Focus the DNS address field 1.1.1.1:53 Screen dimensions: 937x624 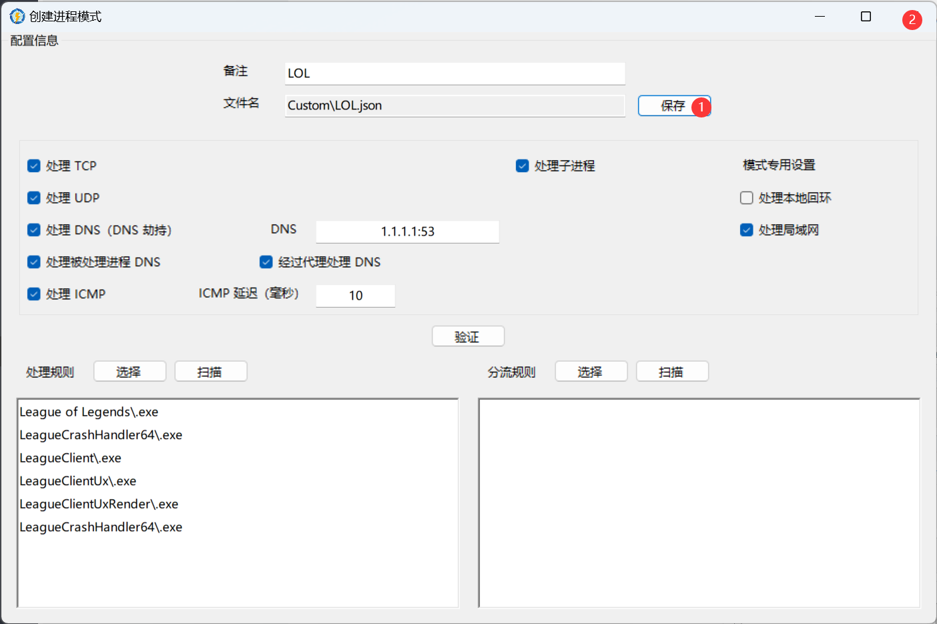click(x=407, y=232)
